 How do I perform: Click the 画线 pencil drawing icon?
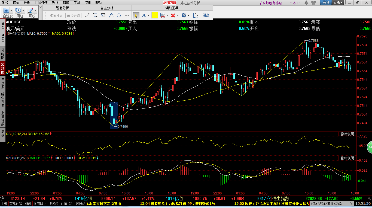(31, 10)
